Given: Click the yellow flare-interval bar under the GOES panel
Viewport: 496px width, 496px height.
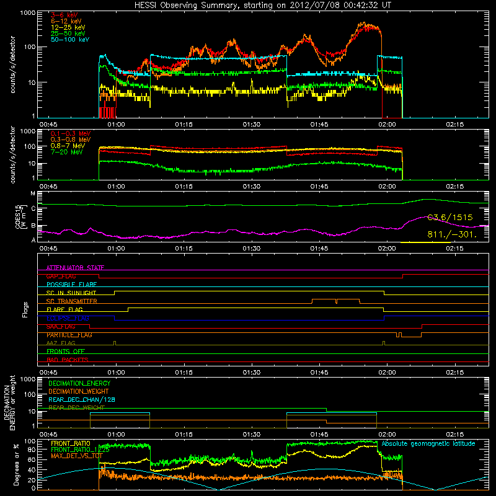Looking at the screenshot, I should [425, 242].
